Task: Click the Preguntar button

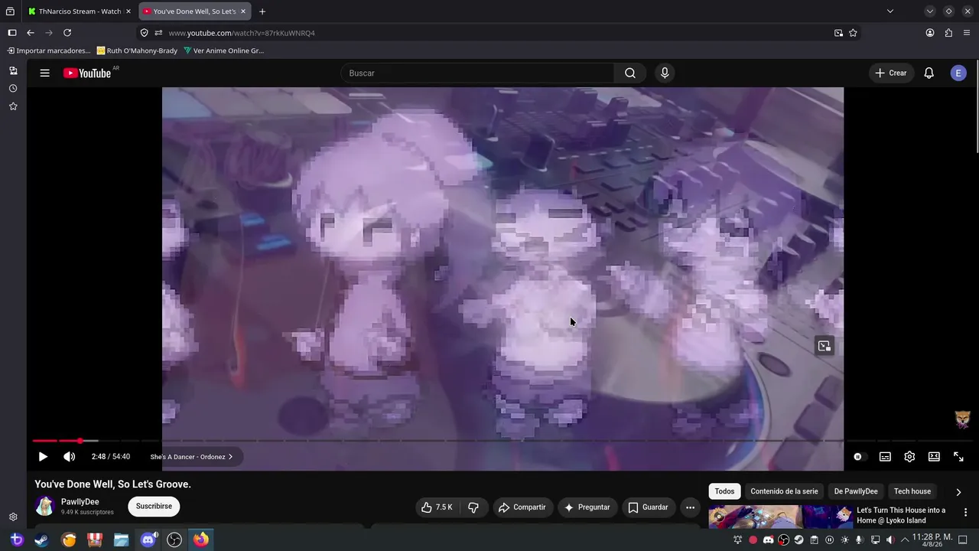Action: [x=587, y=507]
